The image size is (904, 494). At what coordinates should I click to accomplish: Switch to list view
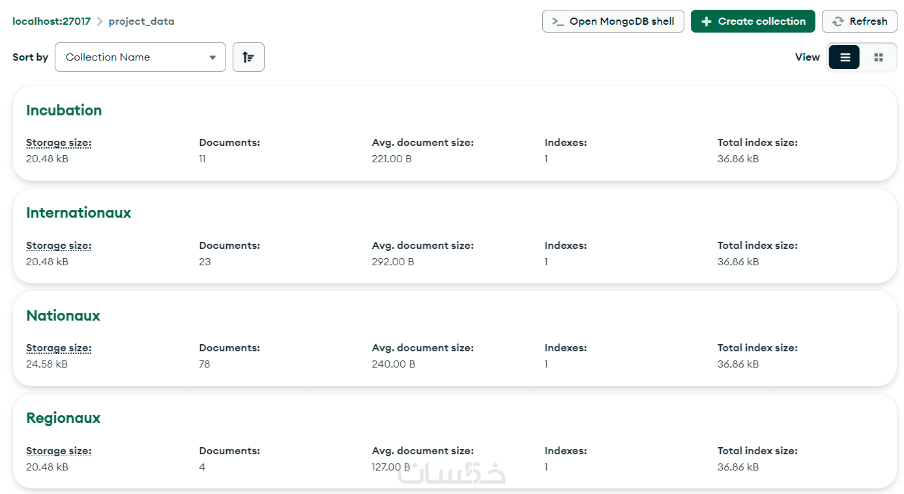[845, 57]
